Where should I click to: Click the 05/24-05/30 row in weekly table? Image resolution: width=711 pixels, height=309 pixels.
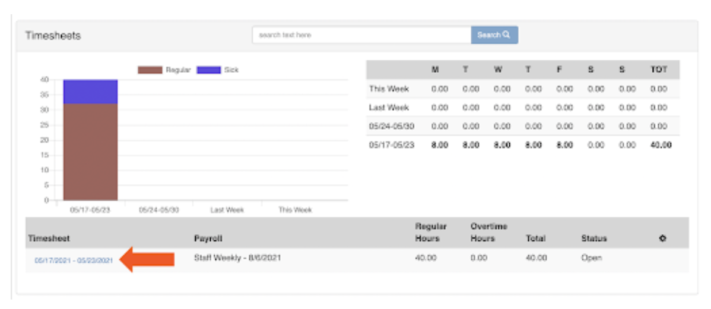tap(391, 126)
